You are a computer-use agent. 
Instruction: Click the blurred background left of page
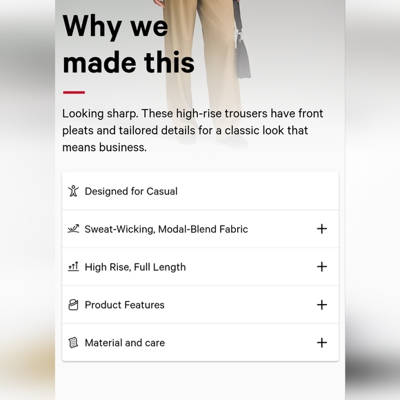[28, 200]
